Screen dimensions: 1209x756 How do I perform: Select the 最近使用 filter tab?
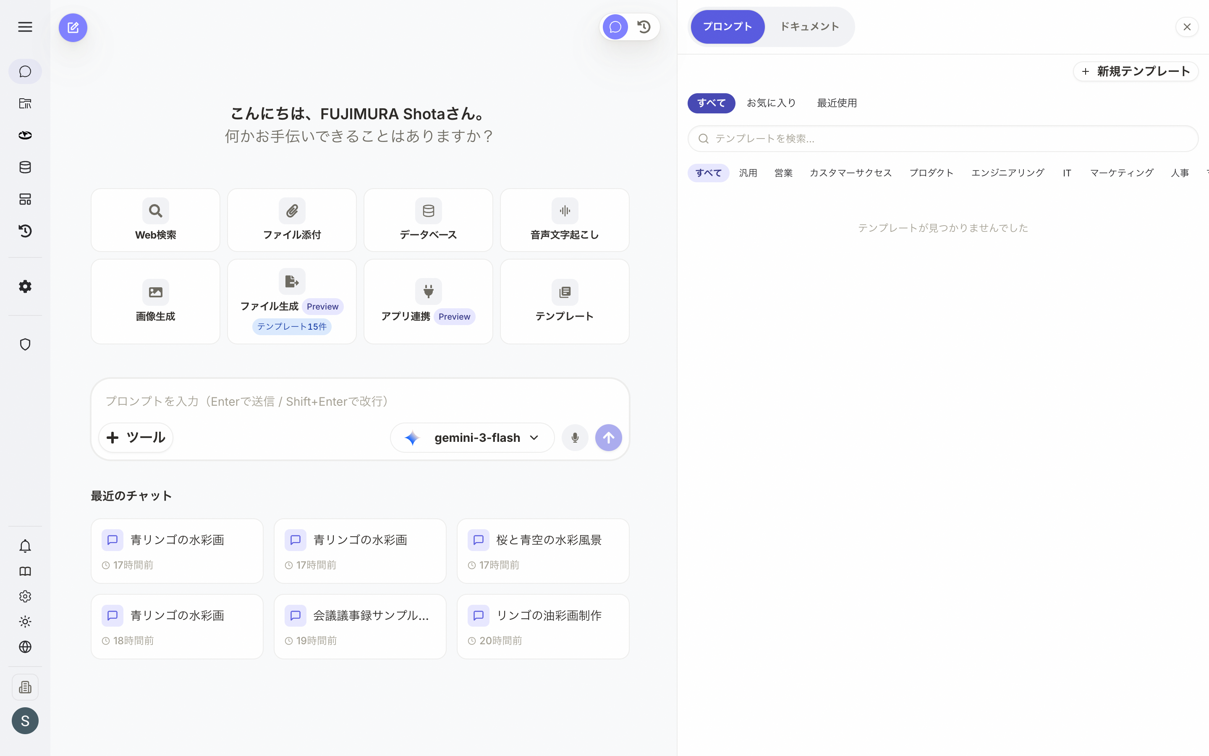pos(837,103)
